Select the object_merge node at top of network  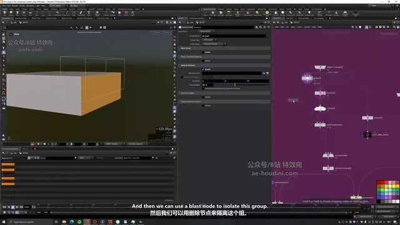[320, 67]
